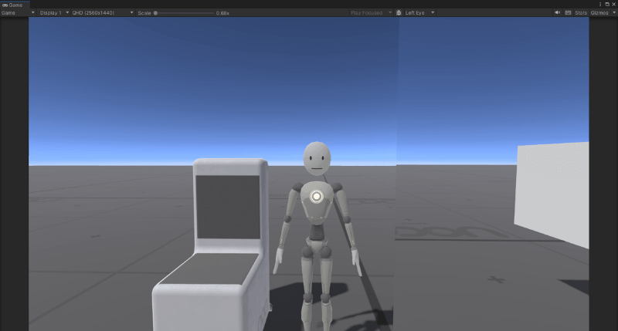
Task: Open the Game view mode dropdown
Action: pyautogui.click(x=18, y=12)
